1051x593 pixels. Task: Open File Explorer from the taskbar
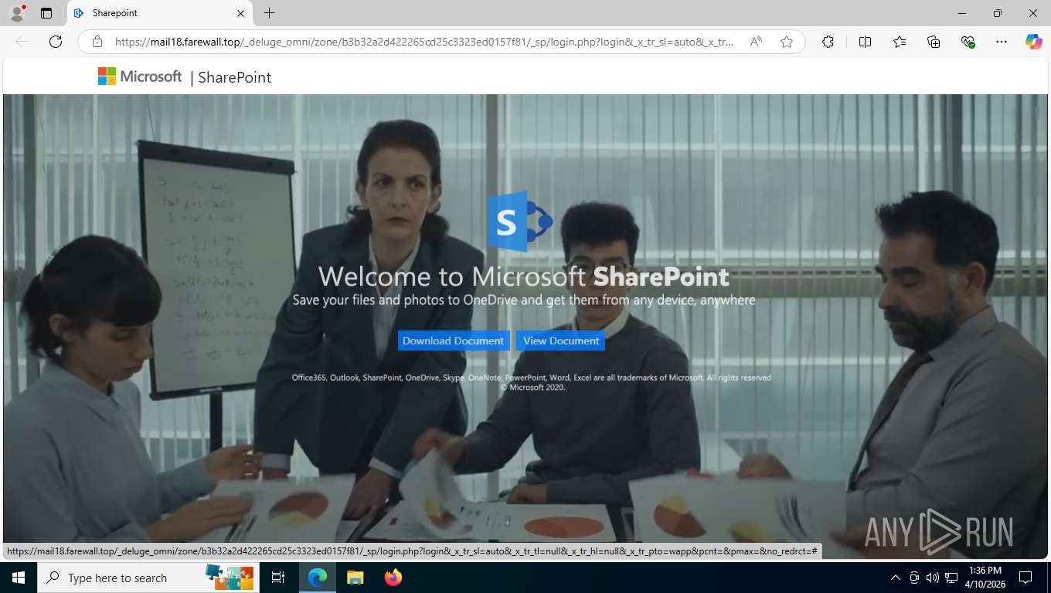pos(355,578)
